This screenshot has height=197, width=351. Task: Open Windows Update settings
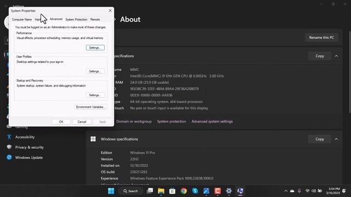point(29,158)
